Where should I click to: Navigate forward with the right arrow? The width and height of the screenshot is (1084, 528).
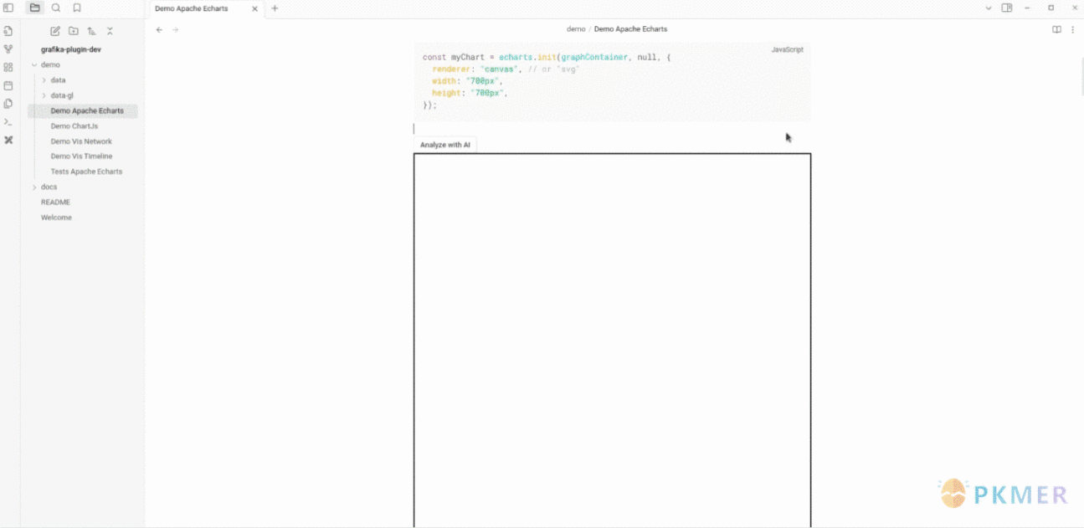(176, 29)
